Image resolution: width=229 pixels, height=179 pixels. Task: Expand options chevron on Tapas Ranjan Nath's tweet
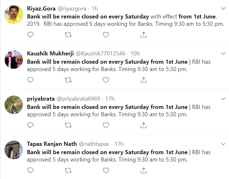click(x=223, y=144)
